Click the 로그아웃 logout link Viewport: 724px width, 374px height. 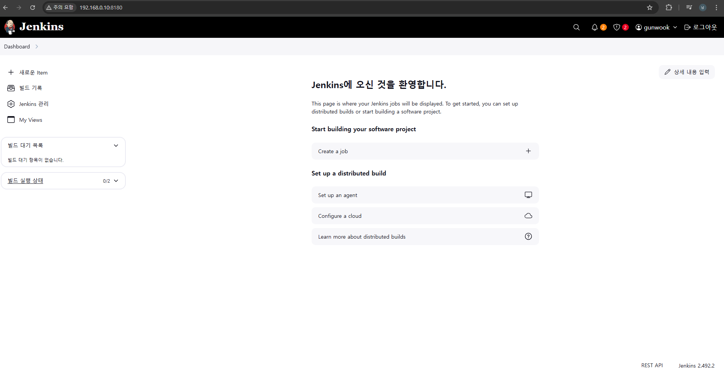coord(700,27)
